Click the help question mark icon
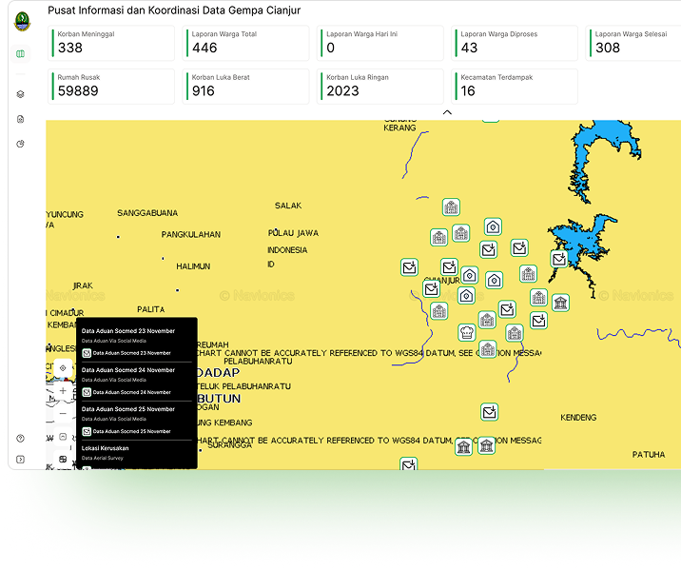 (21, 439)
